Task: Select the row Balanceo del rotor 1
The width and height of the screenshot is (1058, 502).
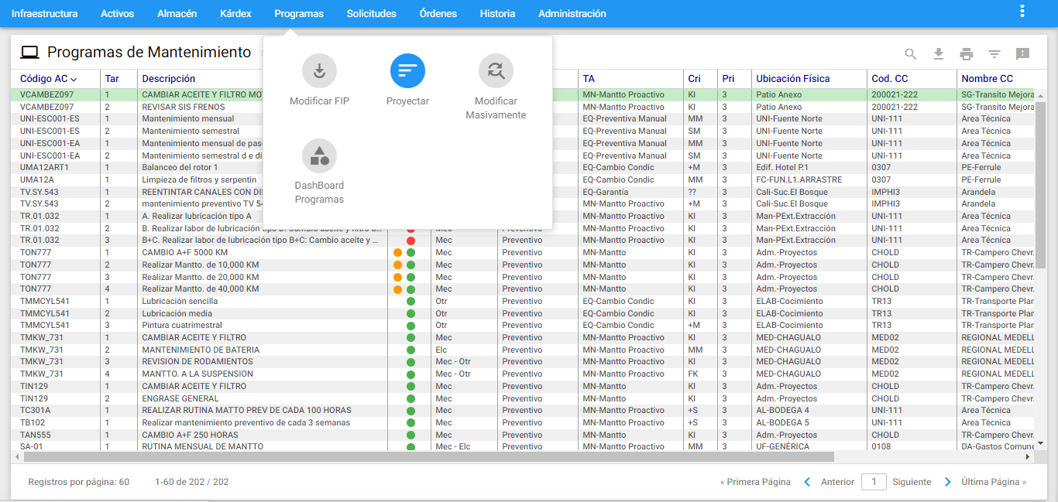Action: [523, 168]
